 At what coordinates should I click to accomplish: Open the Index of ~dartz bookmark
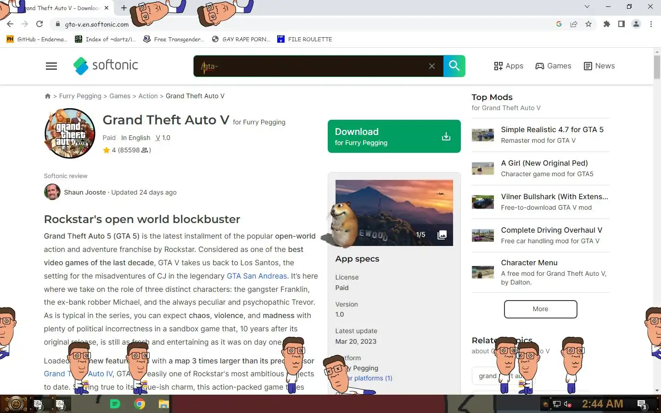[105, 39]
